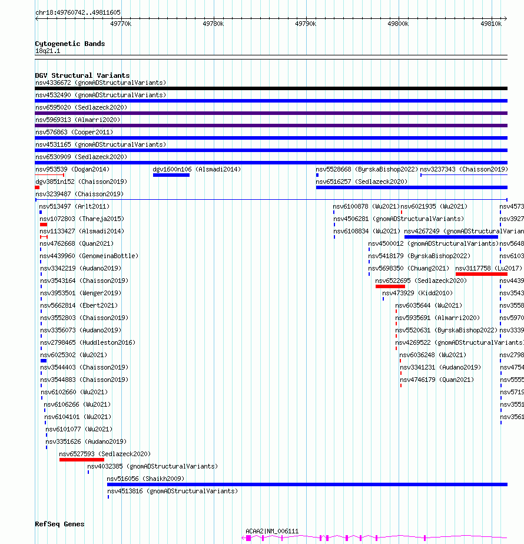The width and height of the screenshot is (524, 544).
Task: Open nsv6021935 (Wu2021) variant
Action: pos(434,206)
